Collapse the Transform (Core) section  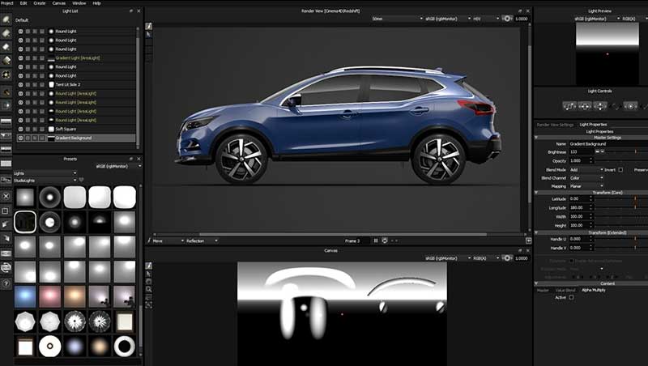tap(536, 193)
